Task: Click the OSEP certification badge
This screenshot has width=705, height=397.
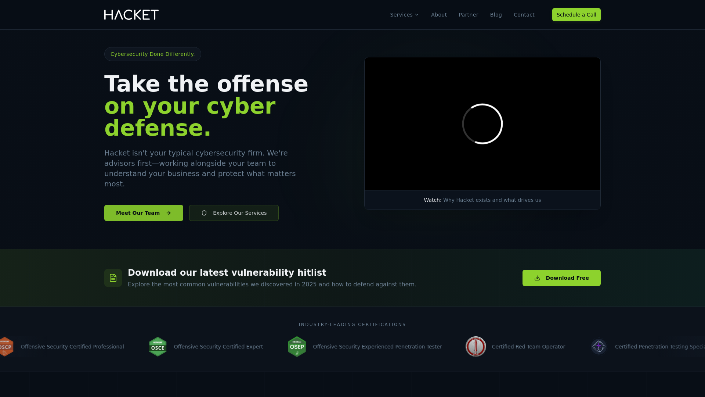Action: click(x=297, y=347)
